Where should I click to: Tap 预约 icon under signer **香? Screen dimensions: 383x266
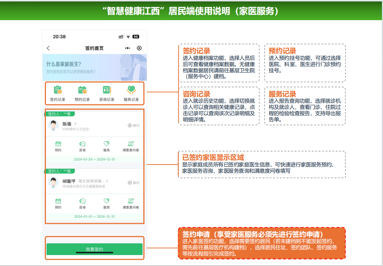pyautogui.click(x=58, y=144)
